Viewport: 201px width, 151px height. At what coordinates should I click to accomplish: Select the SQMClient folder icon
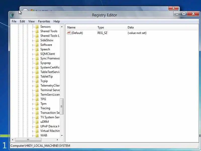(37, 54)
